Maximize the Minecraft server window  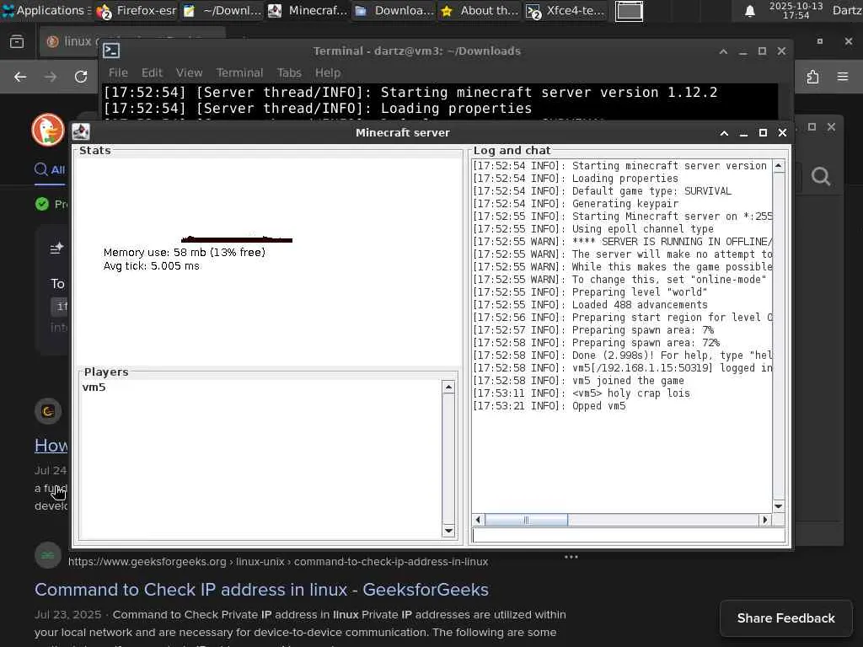click(763, 133)
